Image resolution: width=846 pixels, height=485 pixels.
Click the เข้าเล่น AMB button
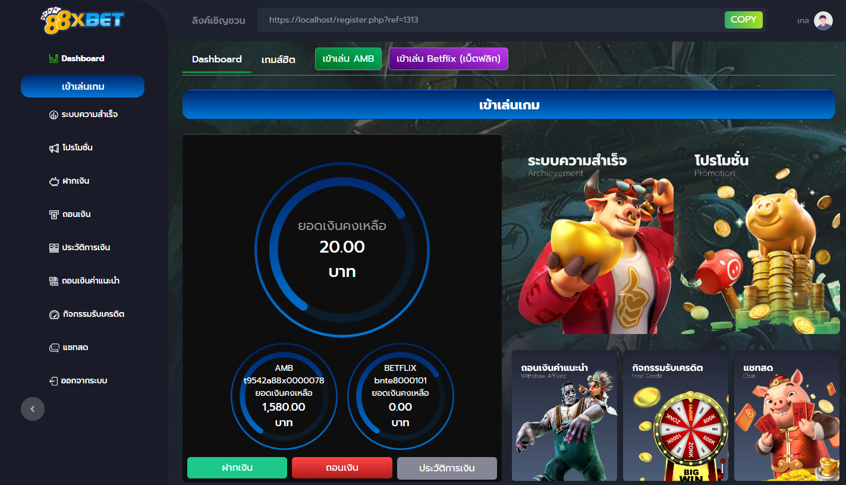348,59
